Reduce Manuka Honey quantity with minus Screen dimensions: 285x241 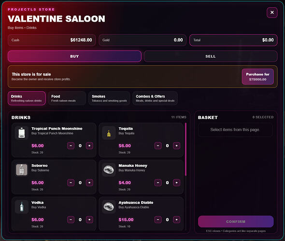[158, 183]
